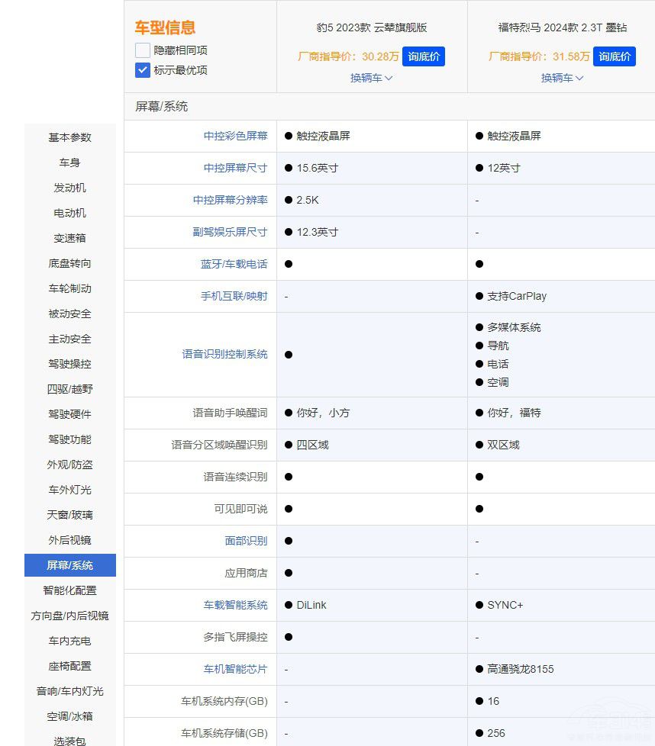The height and width of the screenshot is (746, 655).
Task: Open 智能化配置 sidebar item
Action: 69,590
